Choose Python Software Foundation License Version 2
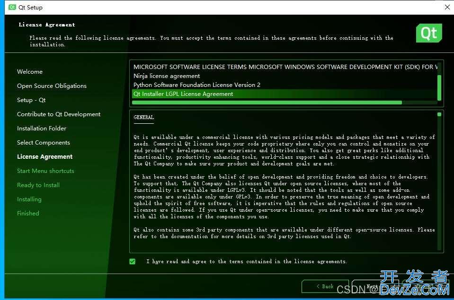The image size is (454, 300). click(285, 85)
